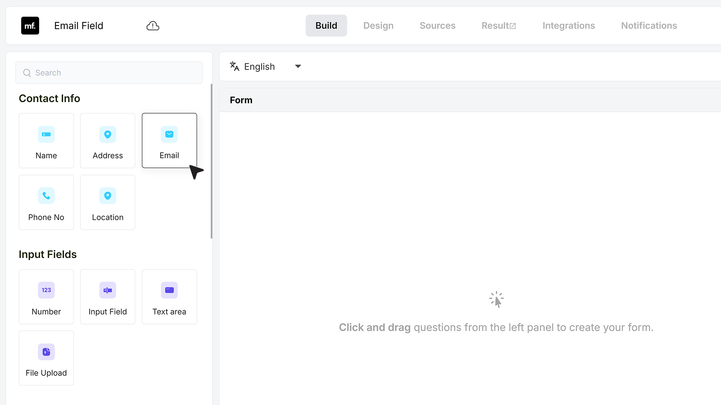Click the Form section header
Image resolution: width=721 pixels, height=405 pixels.
pyautogui.click(x=241, y=100)
